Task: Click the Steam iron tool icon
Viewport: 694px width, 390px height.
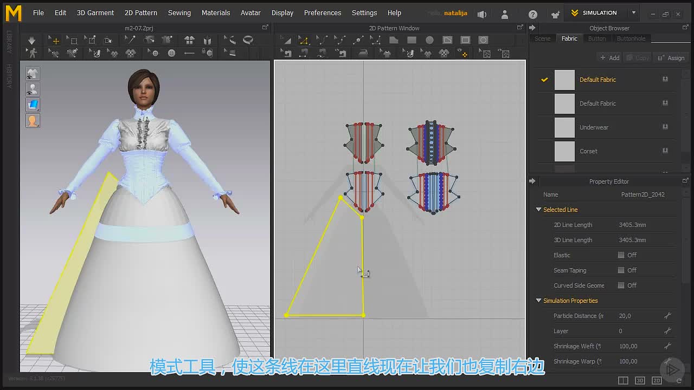Action: coord(363,53)
